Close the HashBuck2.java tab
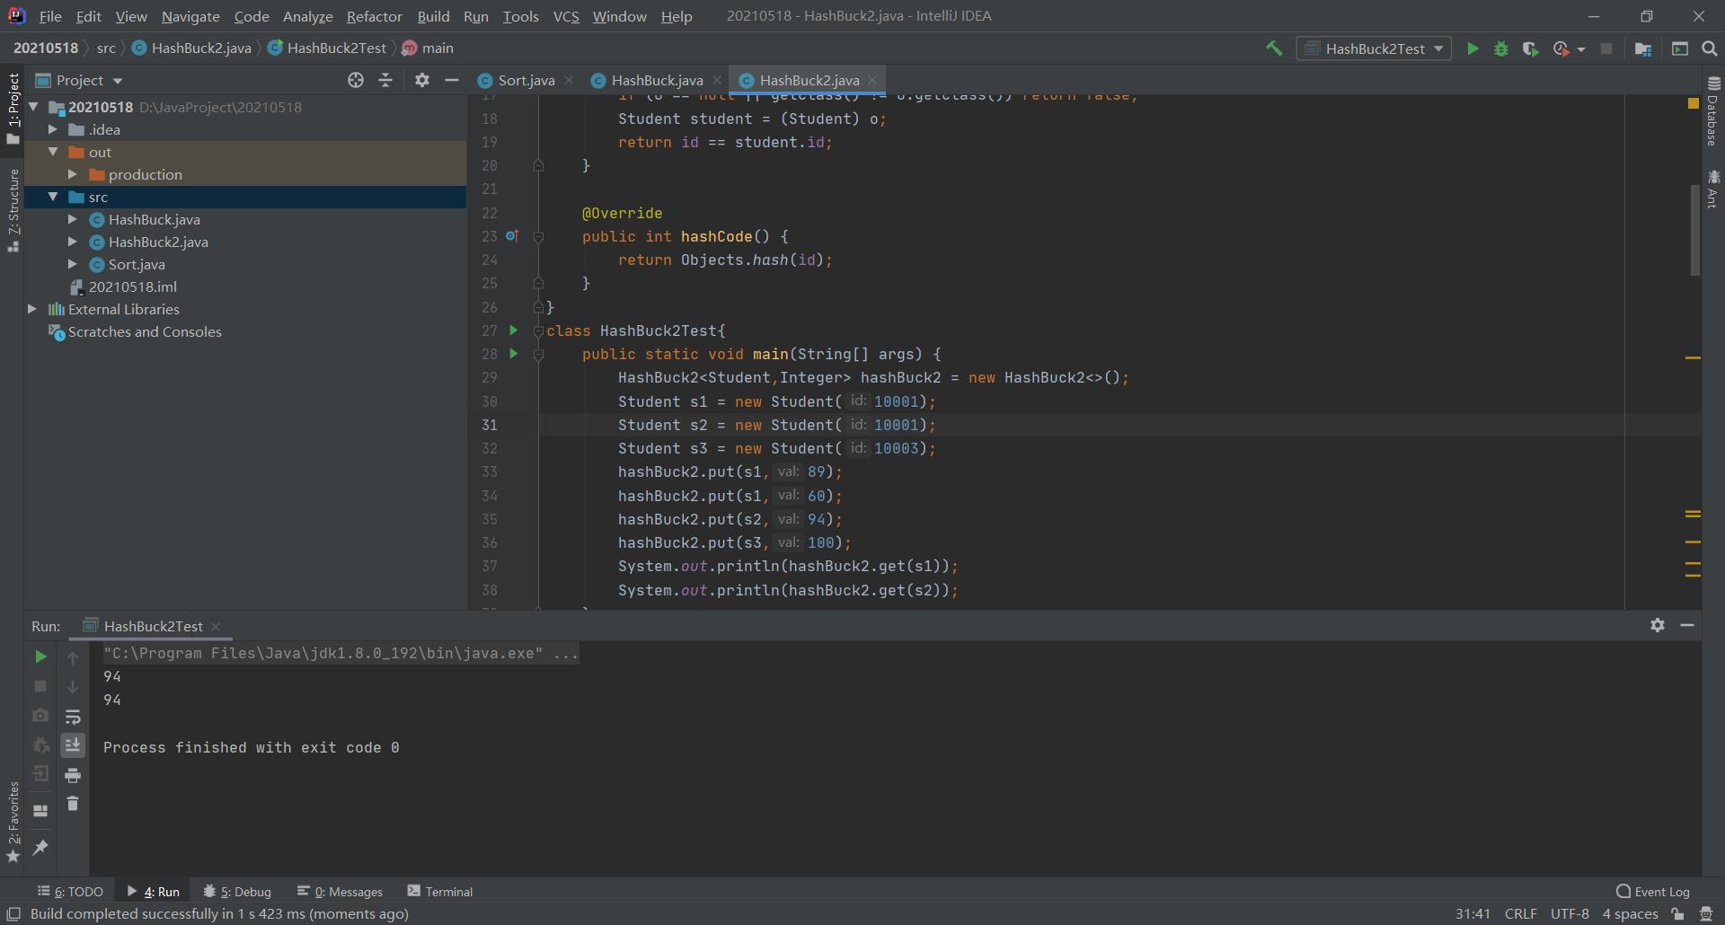1725x925 pixels. (872, 80)
